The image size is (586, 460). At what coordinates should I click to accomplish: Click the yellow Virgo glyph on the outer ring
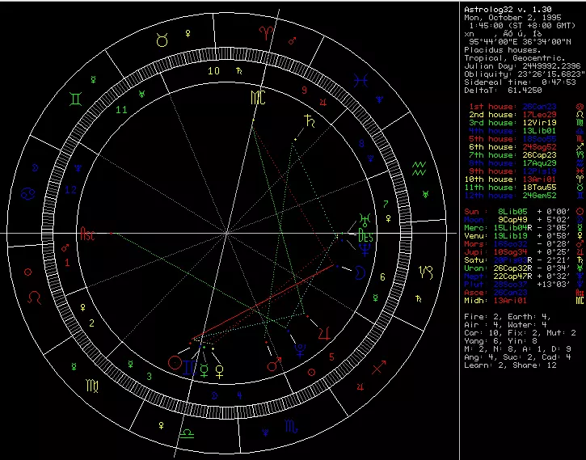92,386
